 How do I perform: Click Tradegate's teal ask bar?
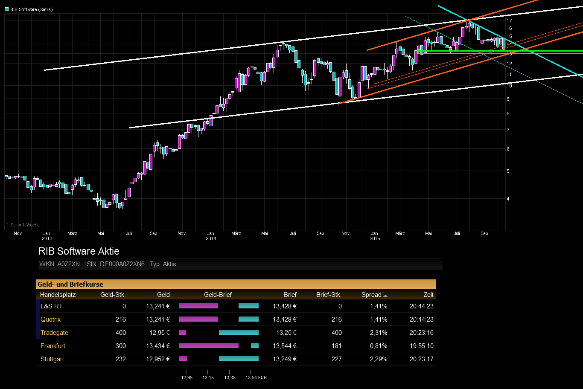239,333
